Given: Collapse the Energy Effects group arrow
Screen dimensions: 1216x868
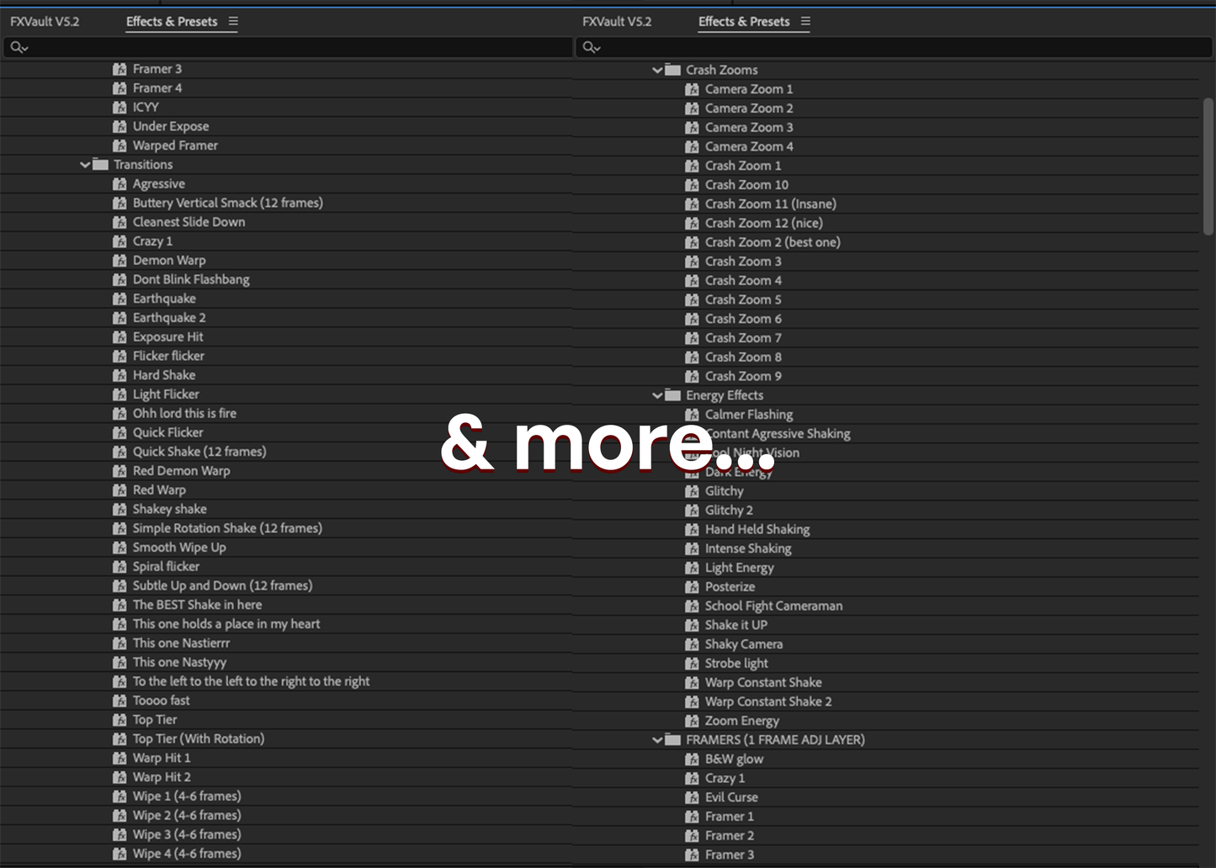Looking at the screenshot, I should pyautogui.click(x=657, y=395).
